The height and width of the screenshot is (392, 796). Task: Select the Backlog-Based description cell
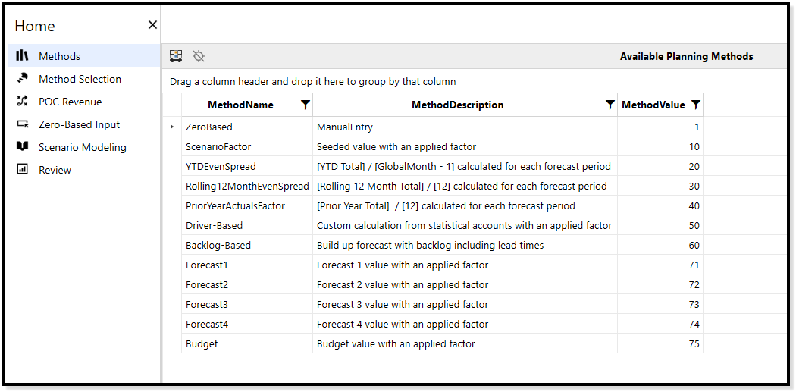430,245
